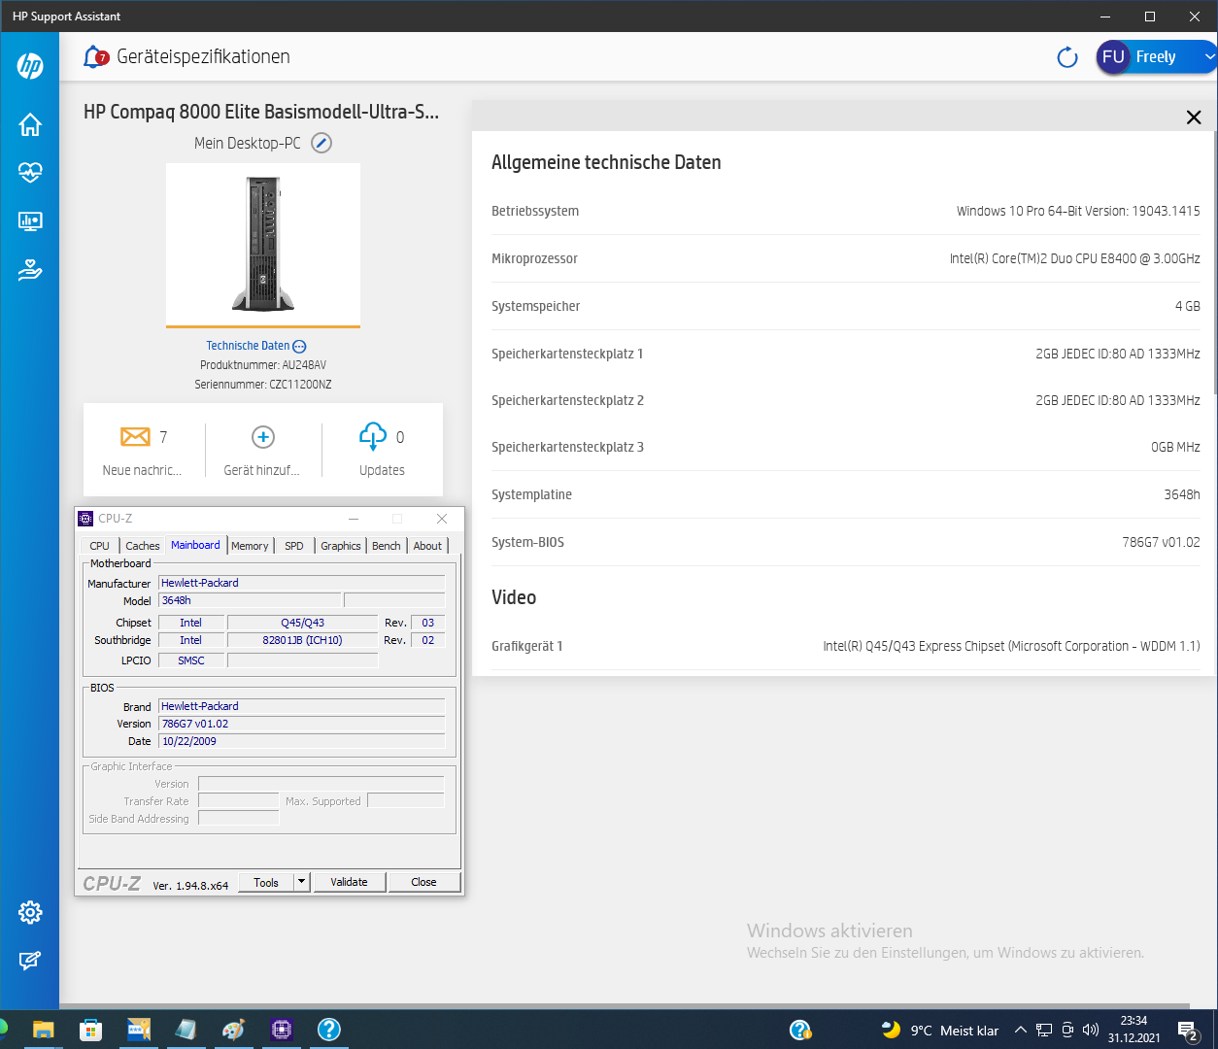Click the CPU-Z Tools button
The height and width of the screenshot is (1049, 1218).
[x=266, y=882]
